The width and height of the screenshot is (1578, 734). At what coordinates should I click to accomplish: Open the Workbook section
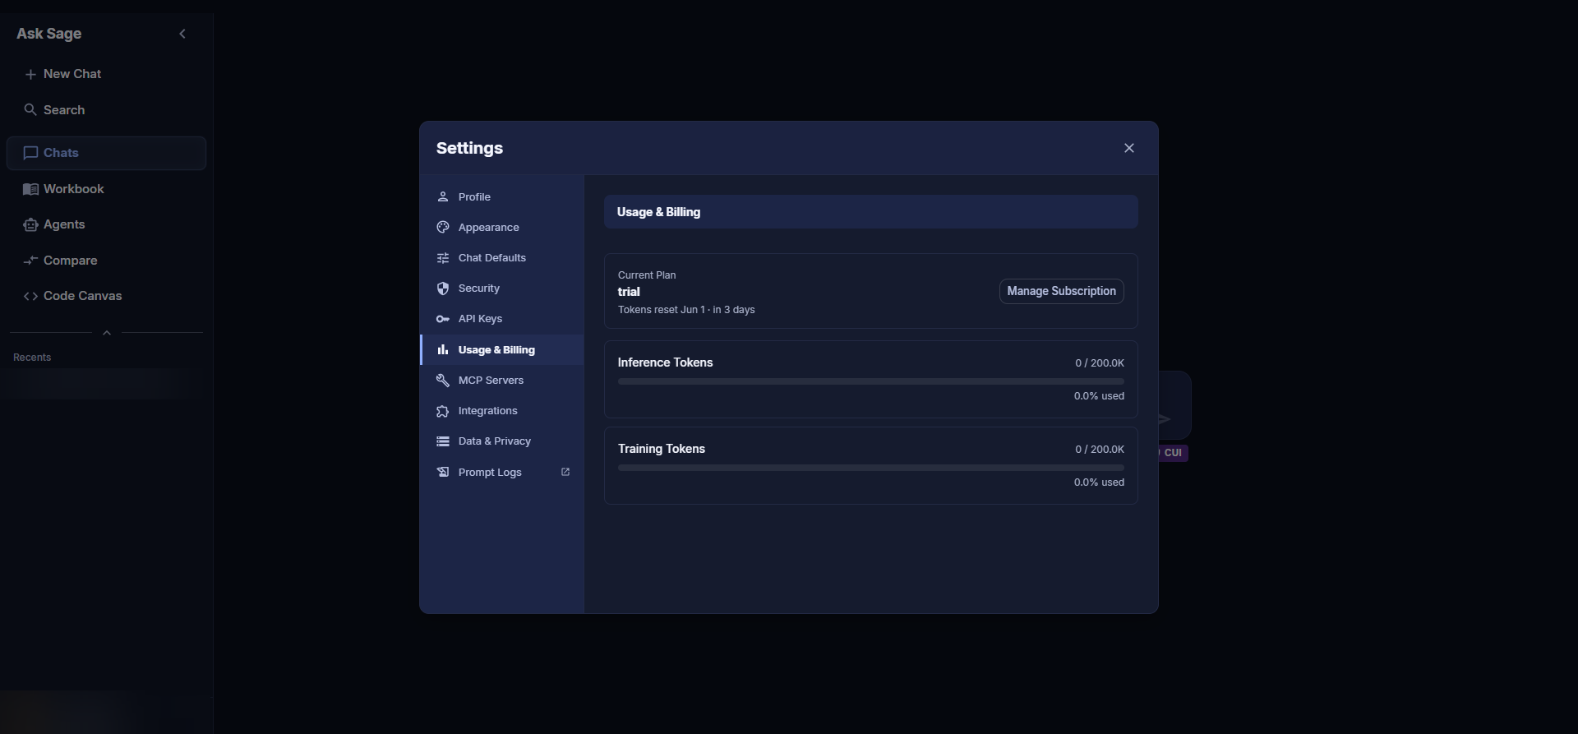pos(106,189)
